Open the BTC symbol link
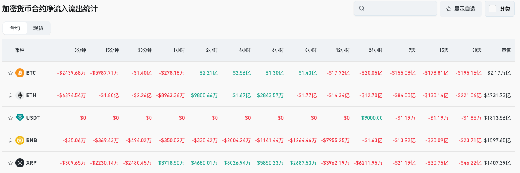 click(x=31, y=73)
